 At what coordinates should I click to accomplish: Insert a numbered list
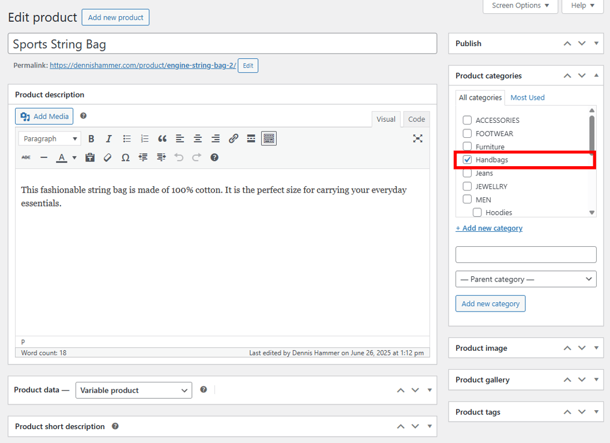[x=144, y=138]
